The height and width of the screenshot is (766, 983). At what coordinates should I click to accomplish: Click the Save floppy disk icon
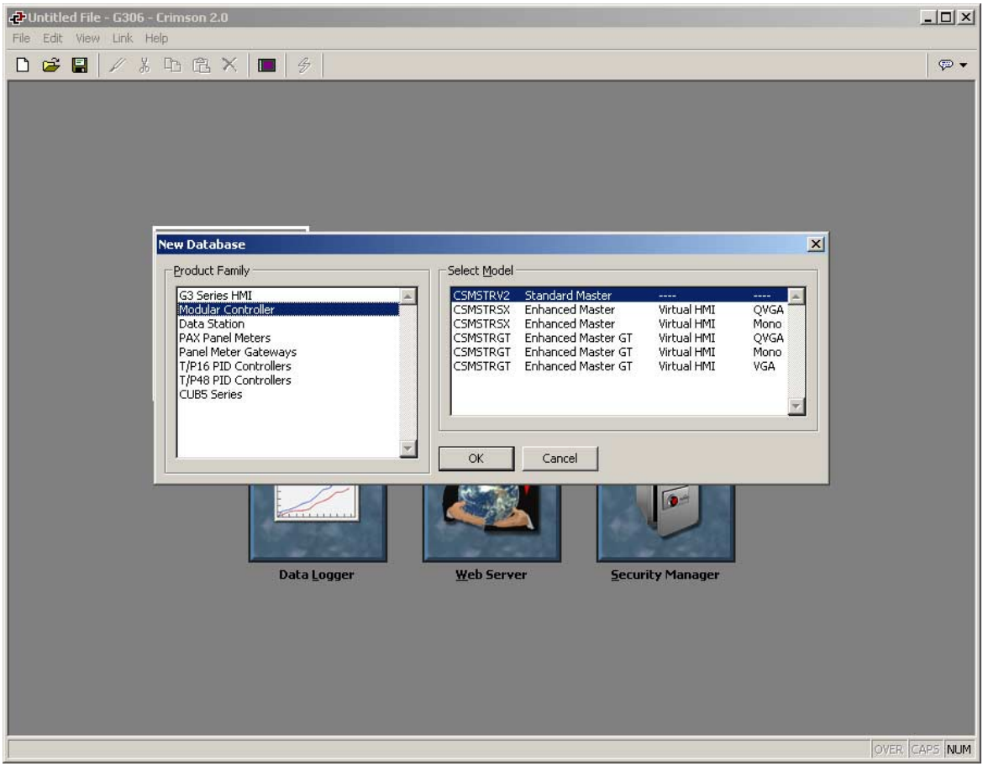[x=80, y=66]
